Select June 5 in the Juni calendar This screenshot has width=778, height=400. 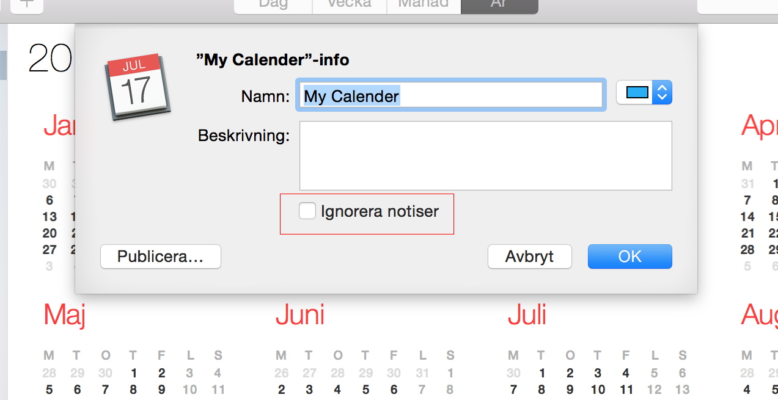pos(365,389)
